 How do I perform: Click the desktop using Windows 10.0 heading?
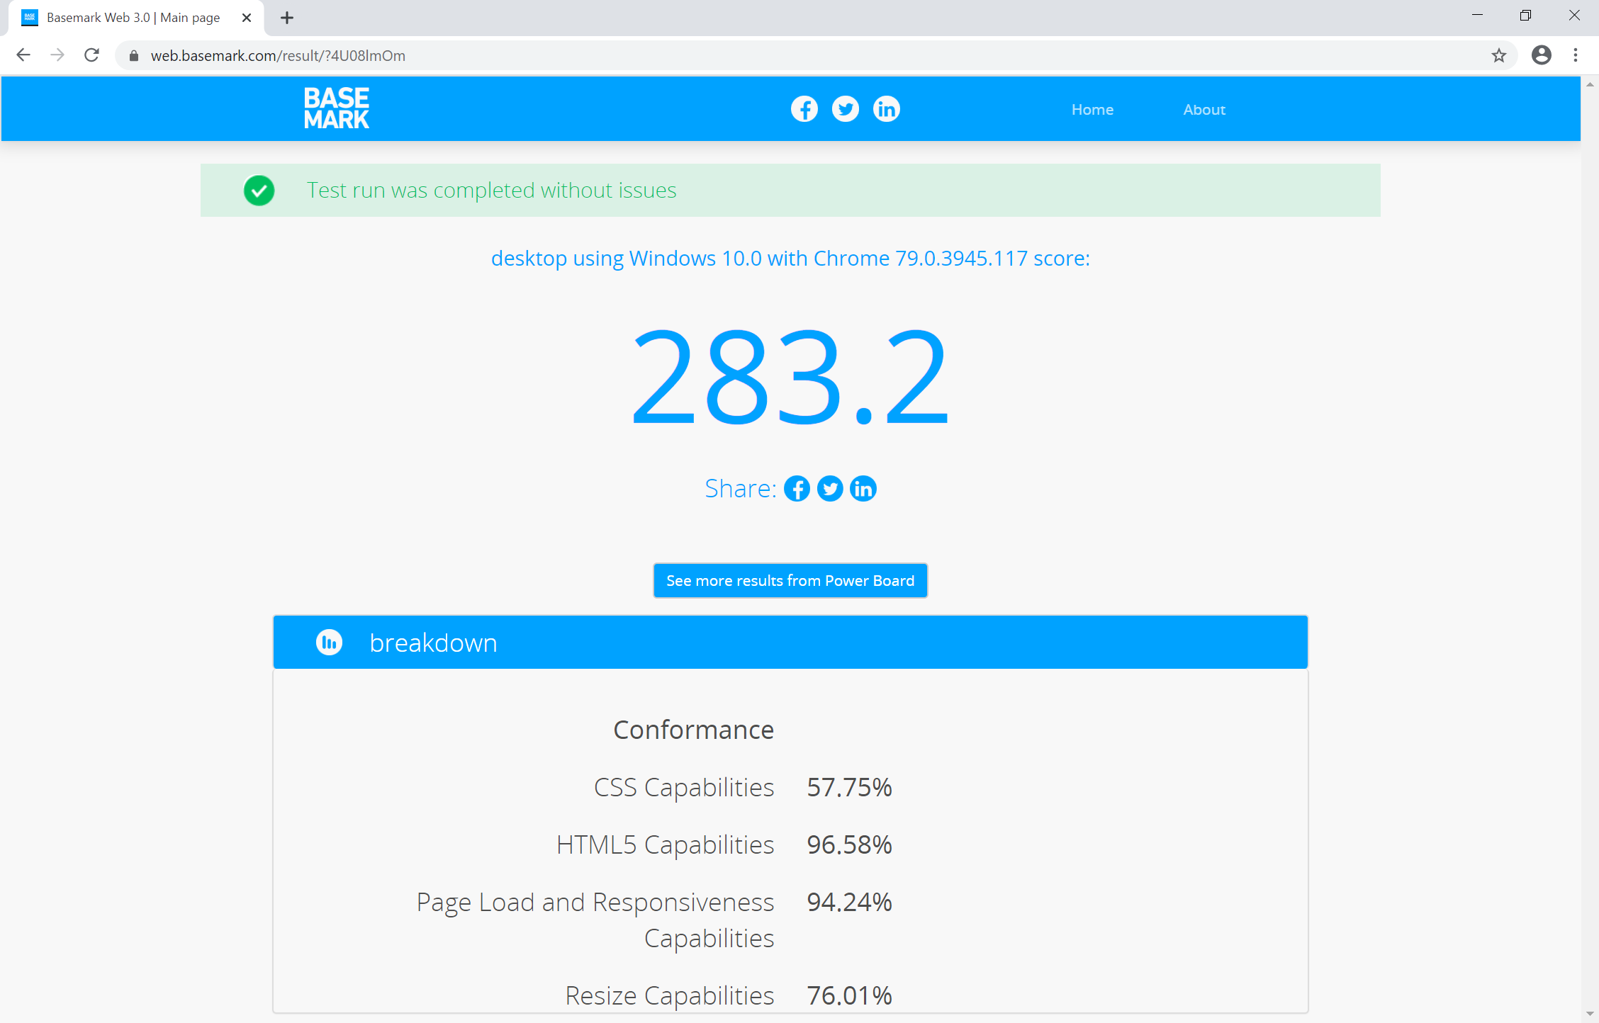pyautogui.click(x=790, y=259)
